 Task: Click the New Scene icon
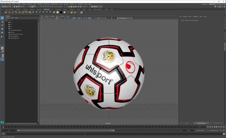(15, 6)
